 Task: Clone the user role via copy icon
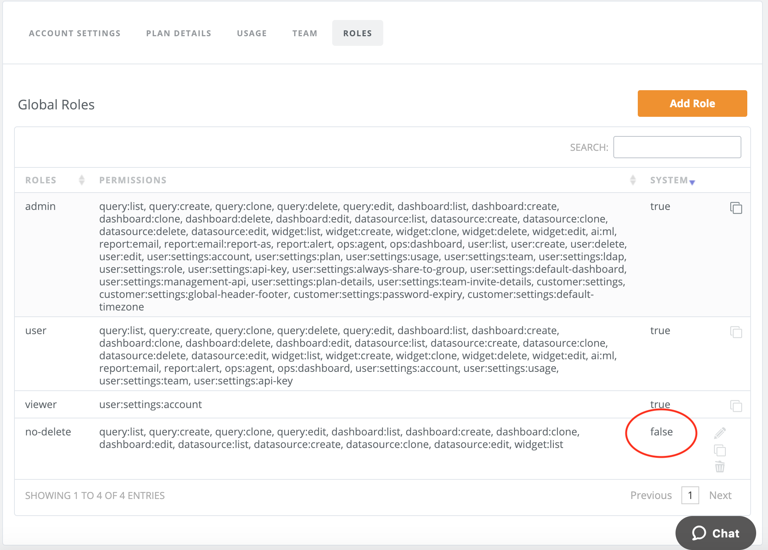[736, 332]
